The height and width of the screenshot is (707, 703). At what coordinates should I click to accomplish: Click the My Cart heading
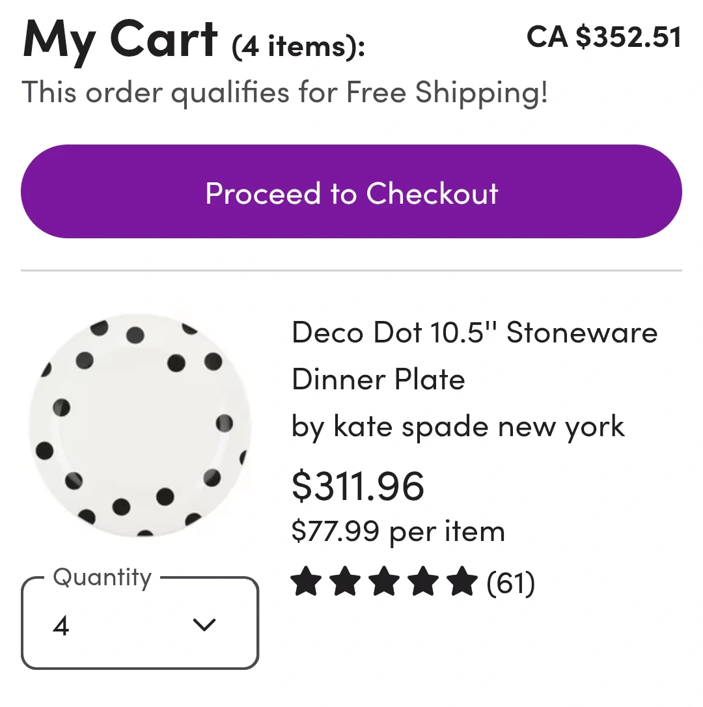tap(120, 39)
